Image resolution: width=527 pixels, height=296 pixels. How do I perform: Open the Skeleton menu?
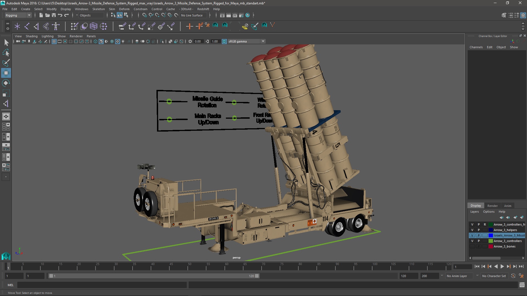(x=99, y=9)
